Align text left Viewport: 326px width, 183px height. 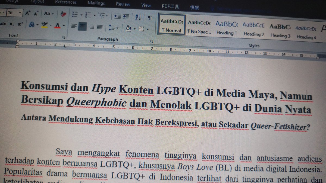pos(74,26)
